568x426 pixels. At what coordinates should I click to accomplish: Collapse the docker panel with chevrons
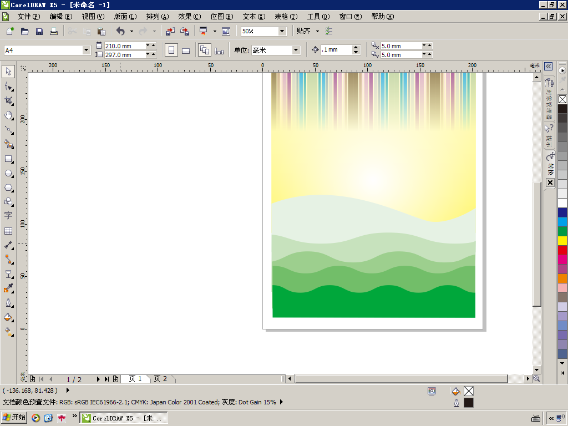tap(549, 66)
